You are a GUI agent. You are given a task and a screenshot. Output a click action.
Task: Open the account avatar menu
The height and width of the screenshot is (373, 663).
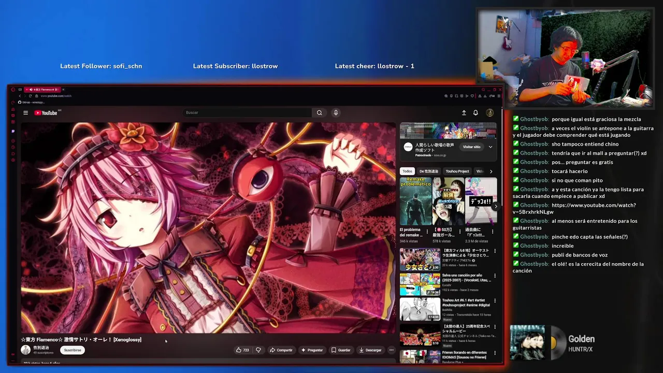click(489, 113)
